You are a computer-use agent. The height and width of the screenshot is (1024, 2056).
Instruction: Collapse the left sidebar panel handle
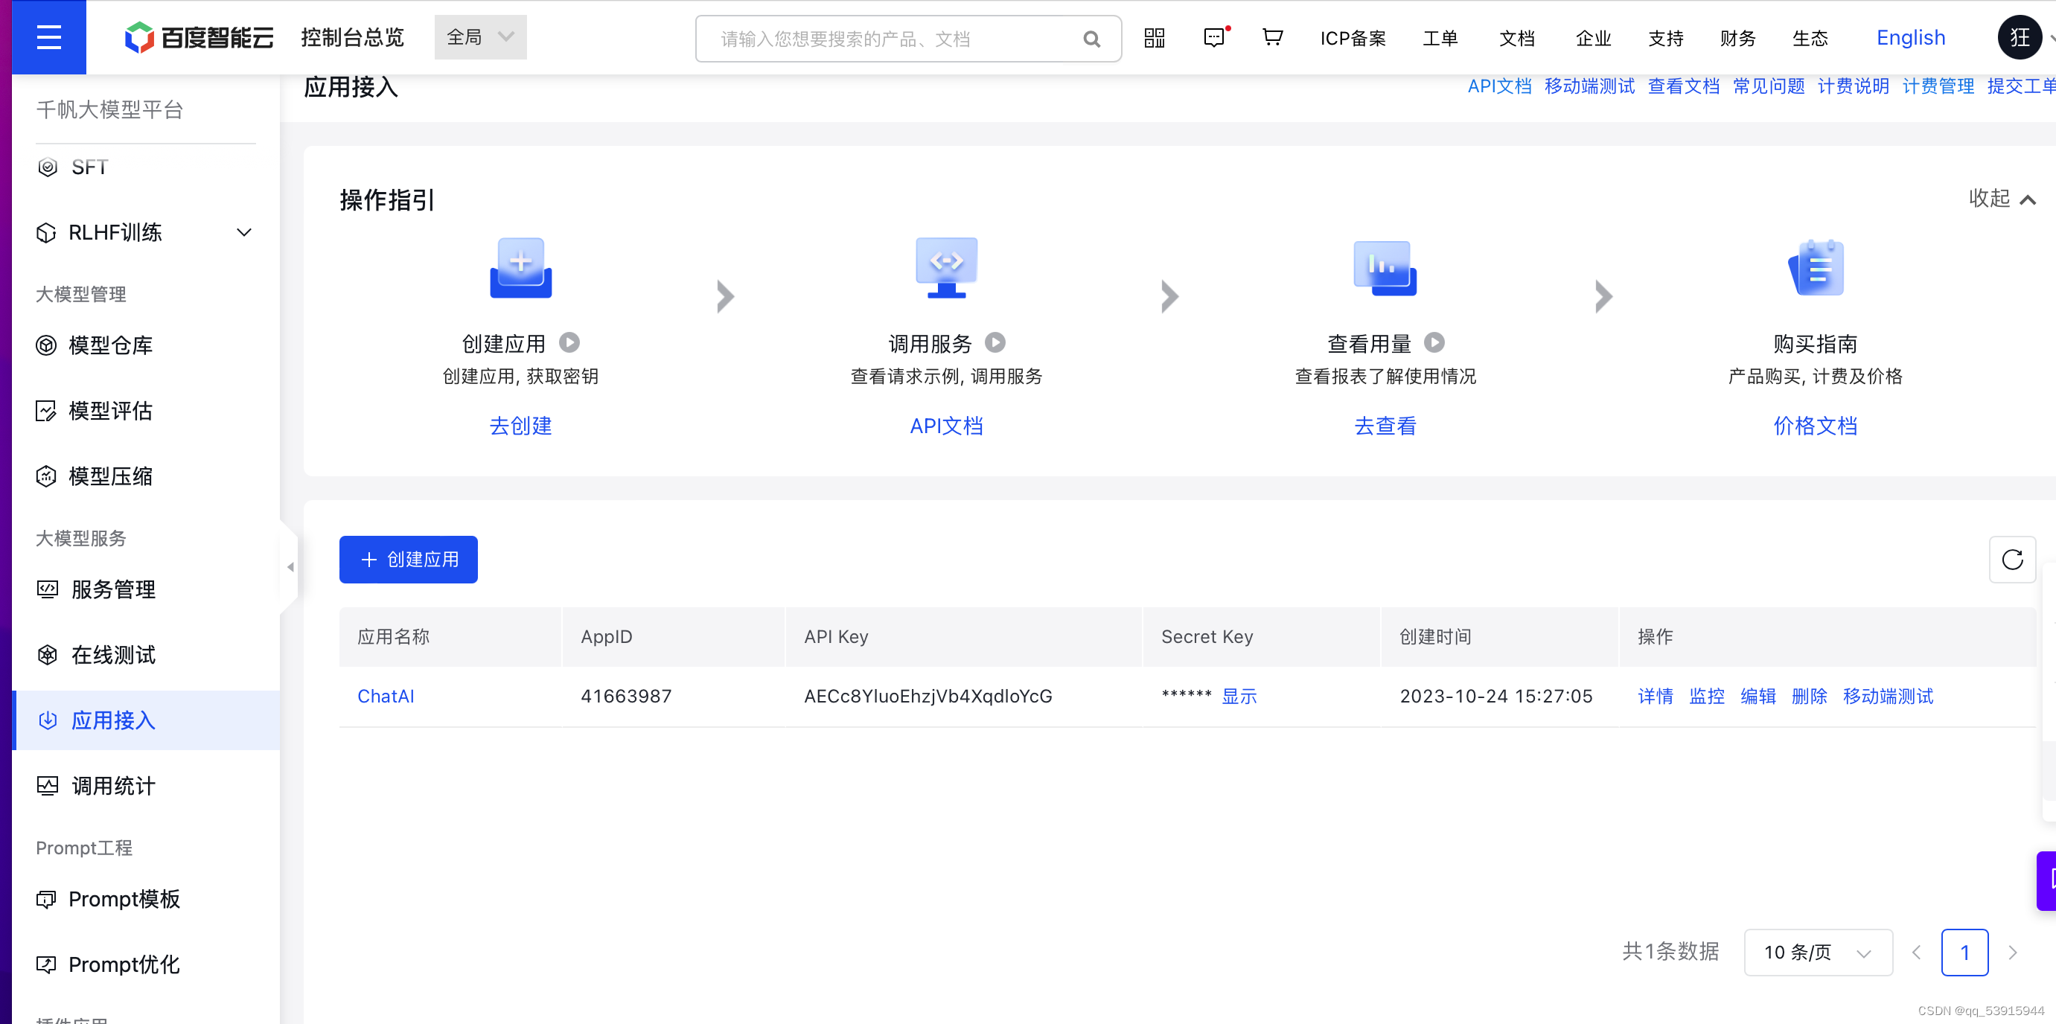(x=290, y=566)
